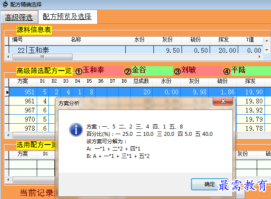Click the 20.00 挥发 cell of 玉和泰
This screenshot has width=271, height=199.
coord(224,50)
